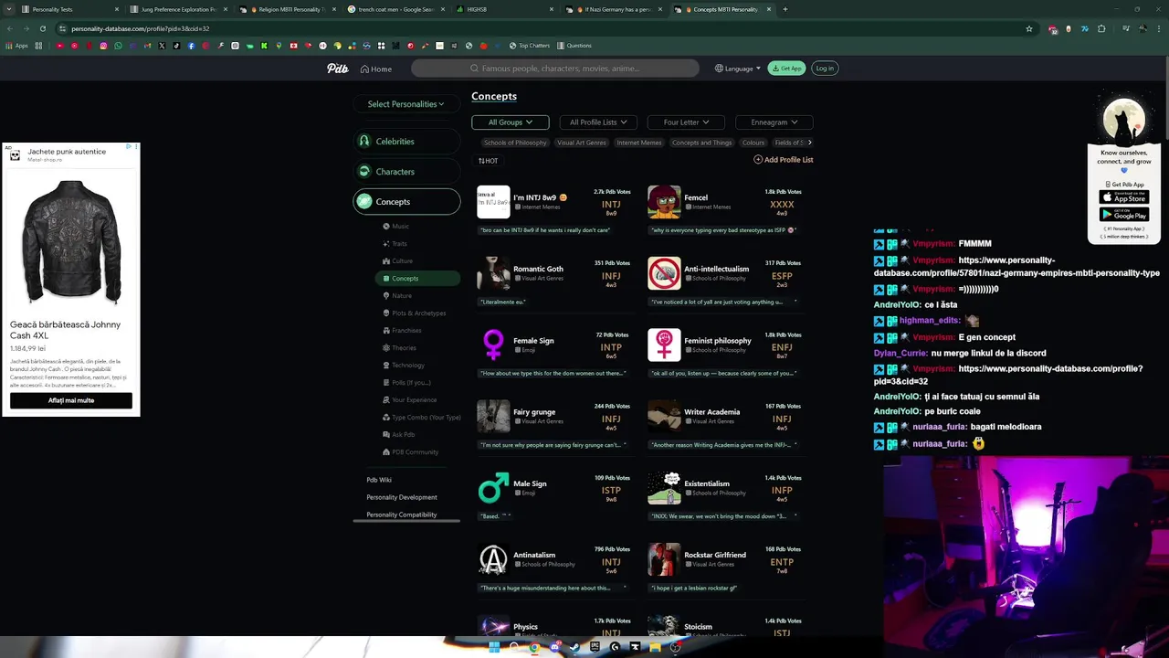Open the PDB Community subcategory
This screenshot has width=1169, height=658.
(x=410, y=451)
